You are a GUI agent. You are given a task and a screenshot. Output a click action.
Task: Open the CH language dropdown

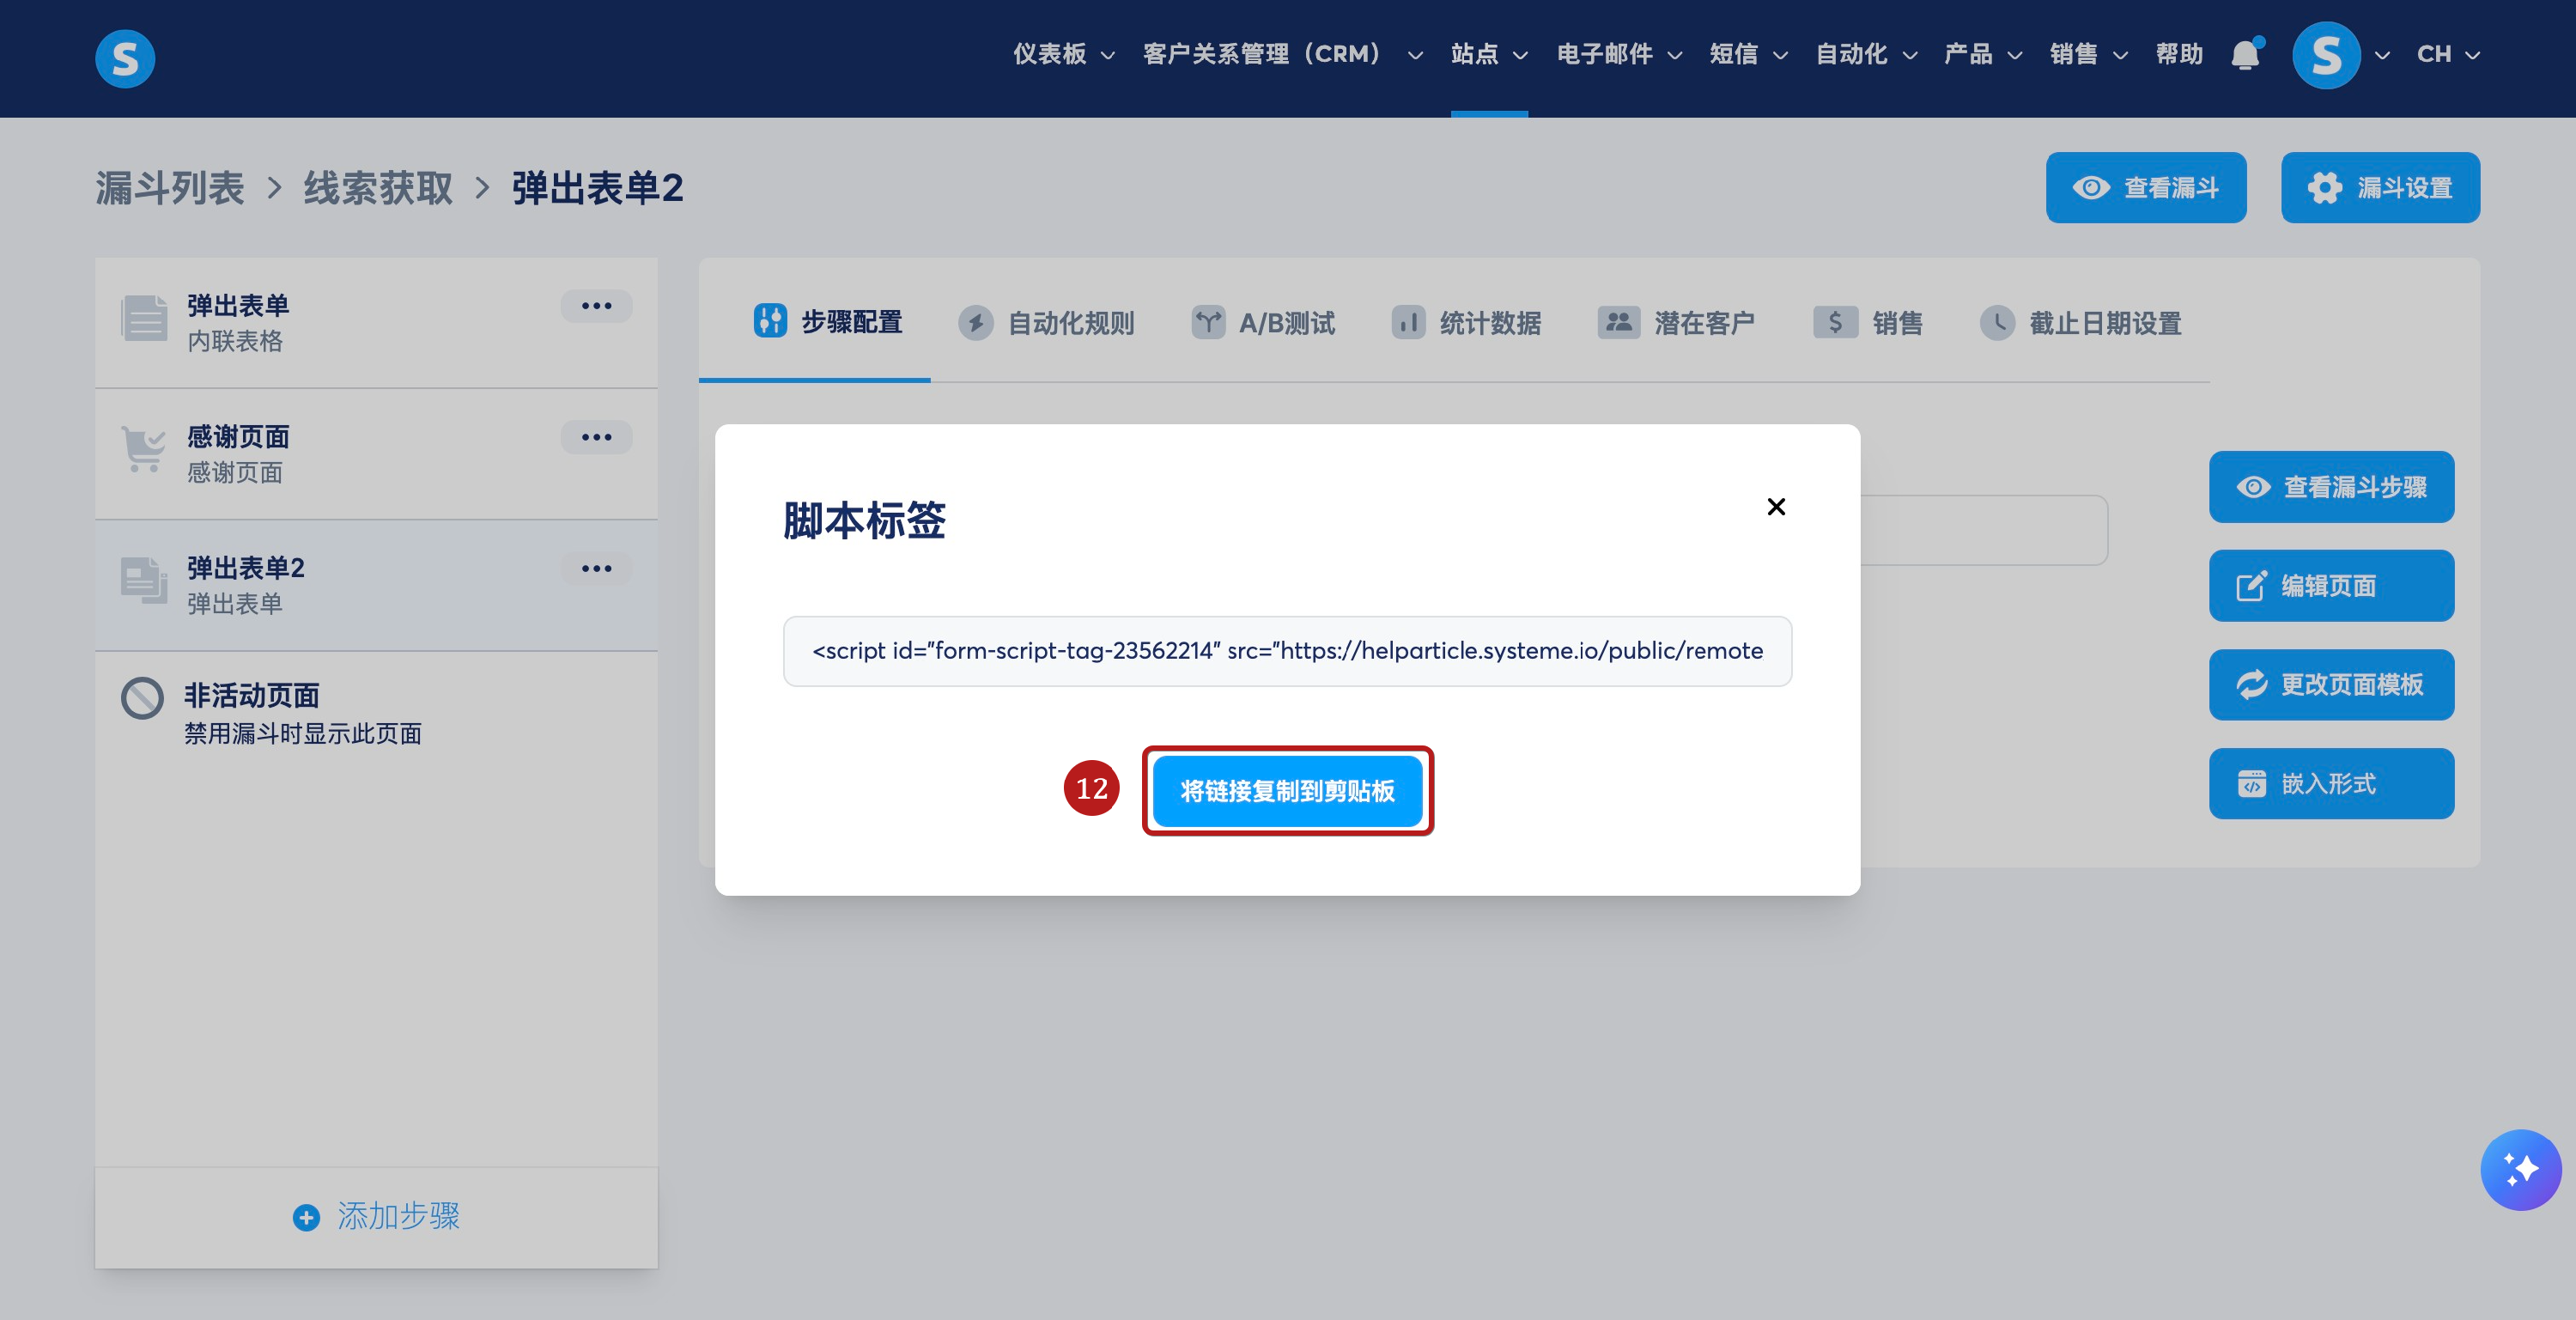(x=2448, y=54)
